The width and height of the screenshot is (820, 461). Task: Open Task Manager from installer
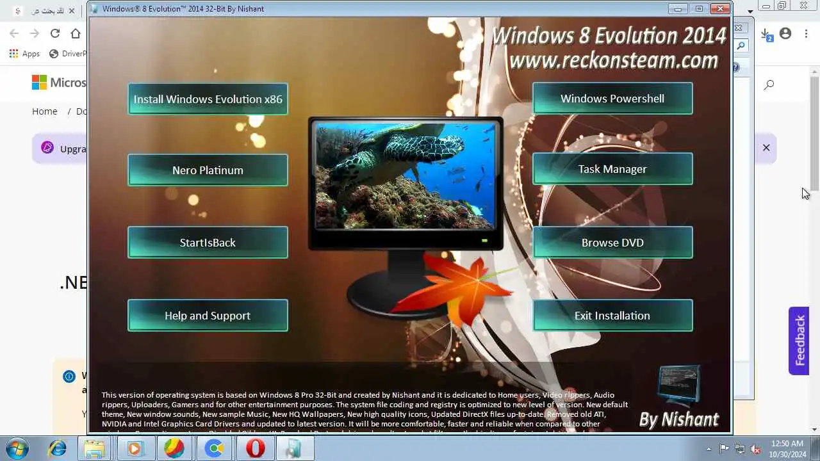(x=612, y=169)
